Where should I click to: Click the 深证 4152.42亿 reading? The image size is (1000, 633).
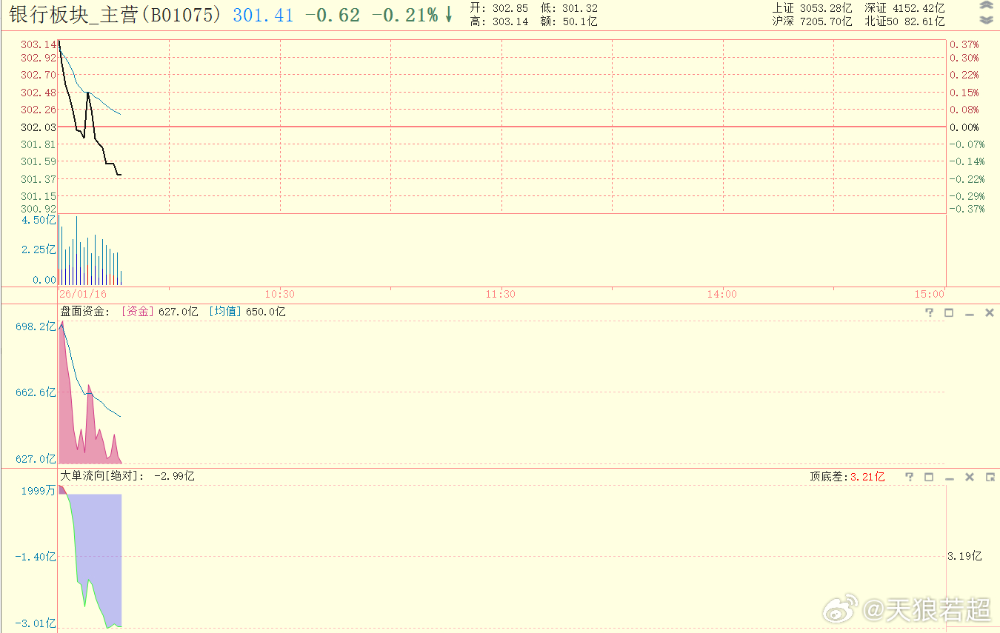tap(904, 8)
